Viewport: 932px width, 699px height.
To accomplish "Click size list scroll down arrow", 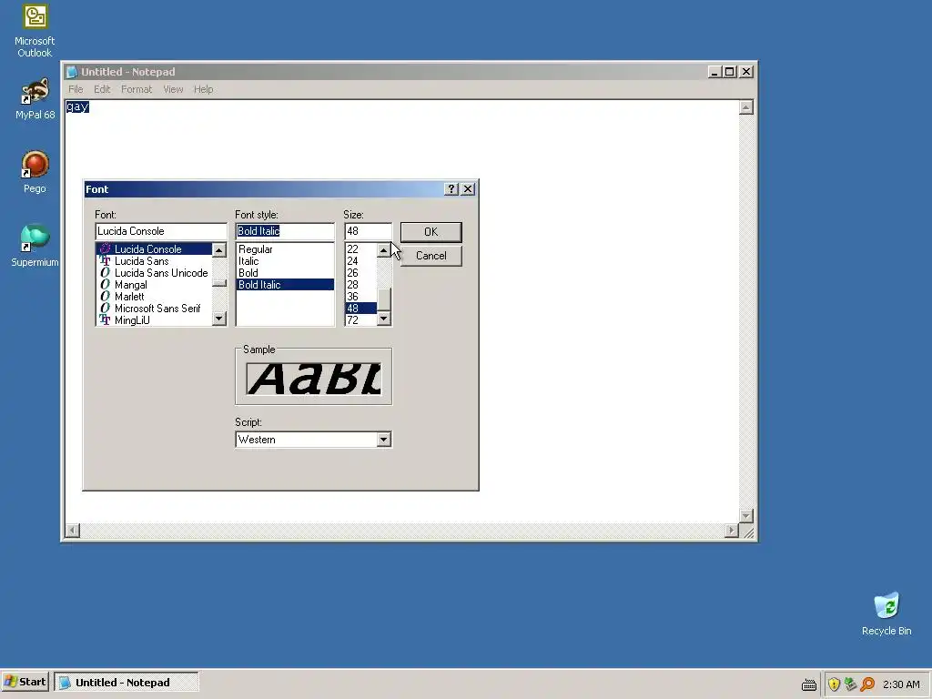I will click(384, 319).
